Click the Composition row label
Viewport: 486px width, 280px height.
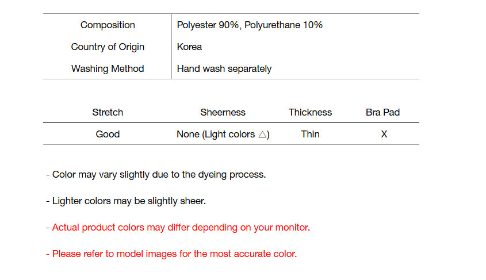coord(108,25)
